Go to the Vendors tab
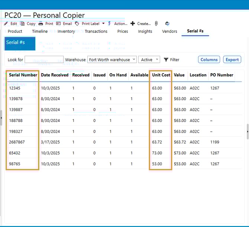 tap(169, 32)
